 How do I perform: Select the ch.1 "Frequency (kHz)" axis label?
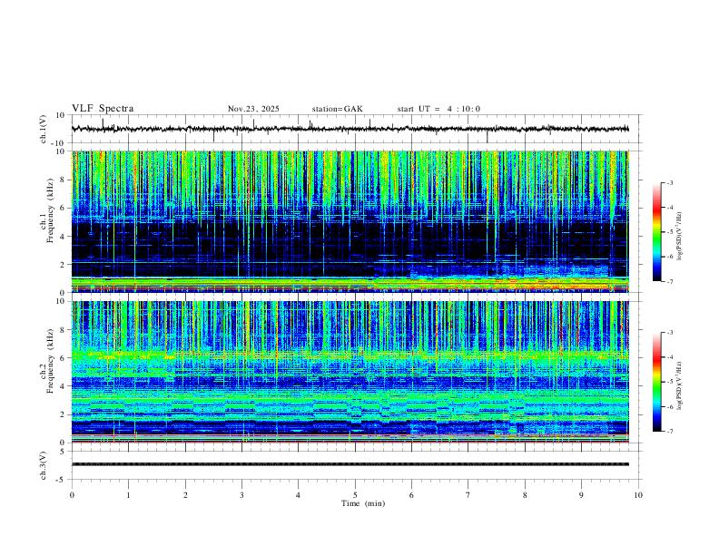pos(50,209)
